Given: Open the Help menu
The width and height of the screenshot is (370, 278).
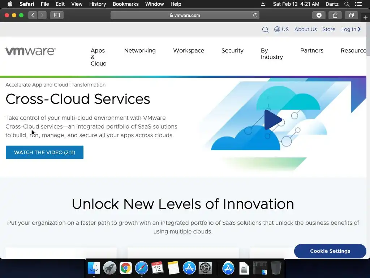Looking at the screenshot, I should tap(176, 4).
